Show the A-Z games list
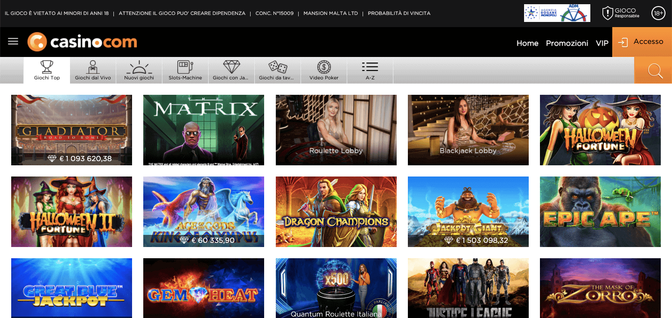Viewport: 672px width, 318px height. pos(370,70)
